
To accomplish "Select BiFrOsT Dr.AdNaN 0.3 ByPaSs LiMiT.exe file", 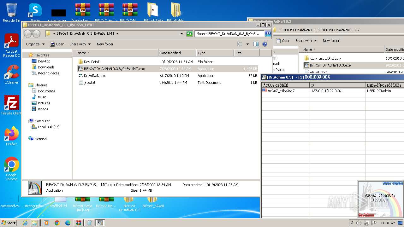I will point(168,69).
